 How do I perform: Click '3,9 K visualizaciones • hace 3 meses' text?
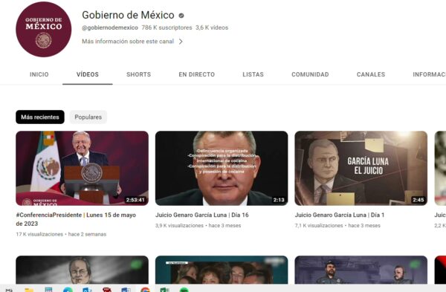coord(198,225)
